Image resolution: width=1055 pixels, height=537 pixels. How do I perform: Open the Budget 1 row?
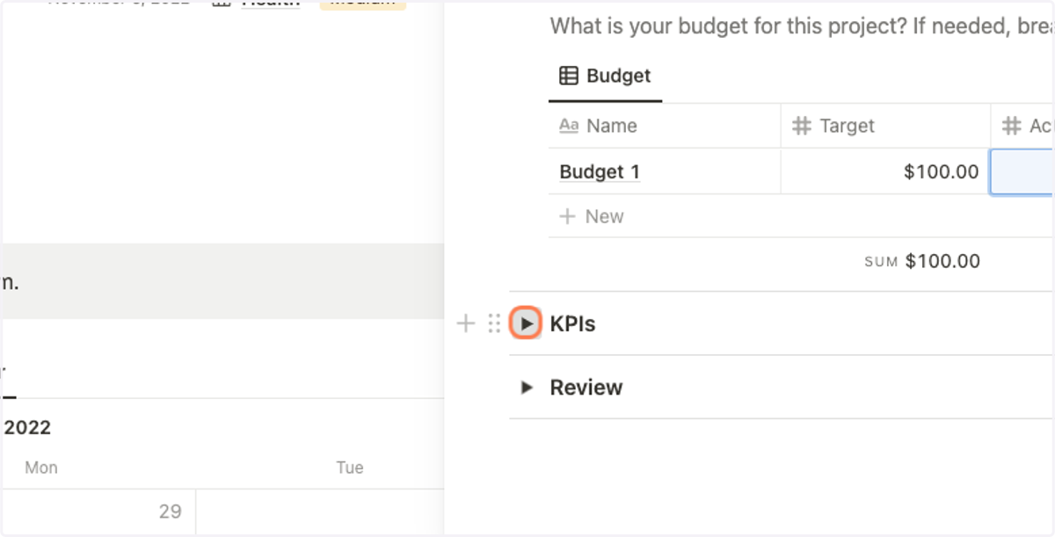(x=600, y=171)
